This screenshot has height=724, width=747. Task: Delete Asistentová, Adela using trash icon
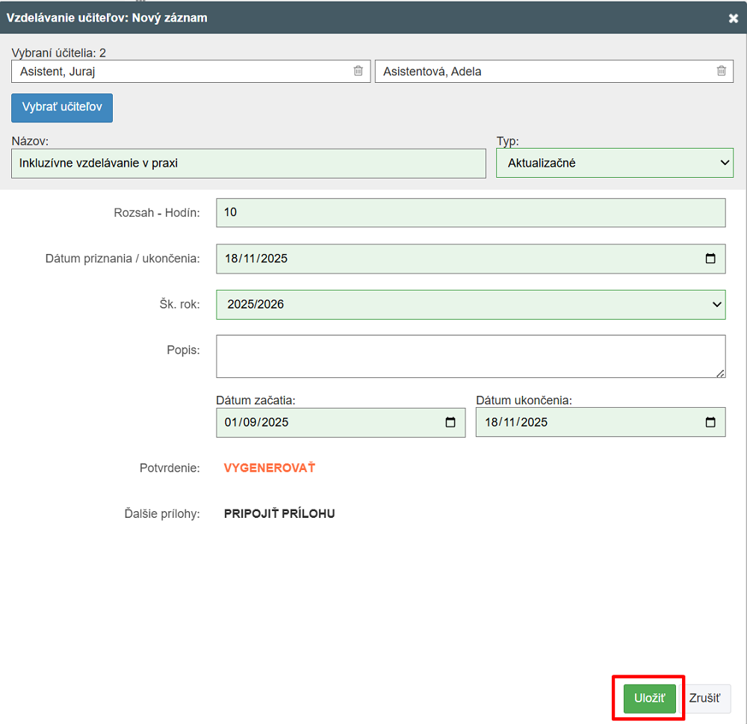pos(722,71)
